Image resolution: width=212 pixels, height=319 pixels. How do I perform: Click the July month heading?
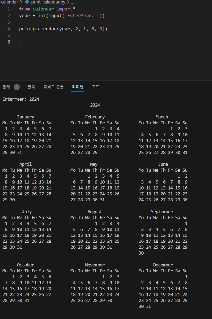27,212
